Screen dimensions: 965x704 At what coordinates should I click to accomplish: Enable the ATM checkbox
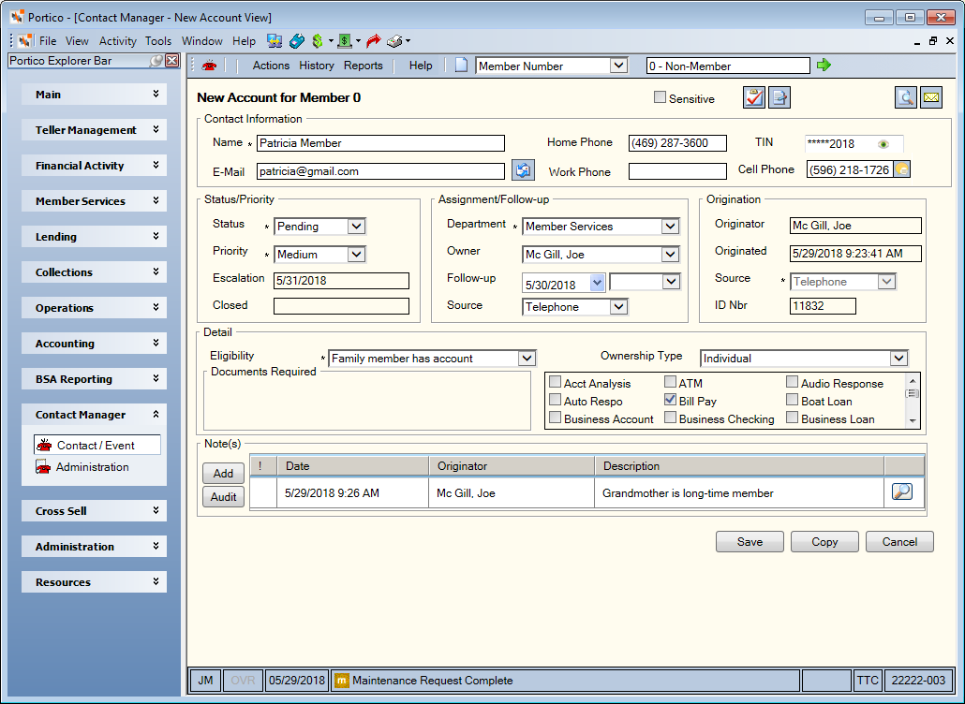(x=670, y=382)
